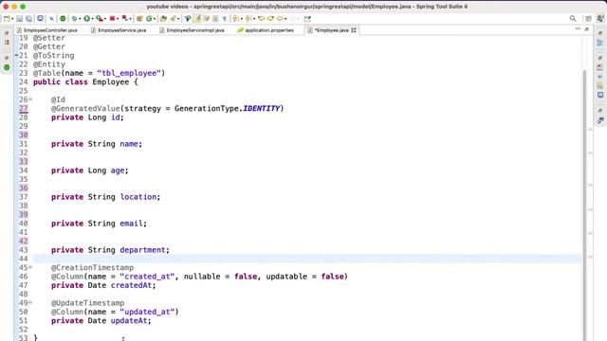This screenshot has width=607, height=341.
Task: Click the "created_at" string literal
Action: [147, 277]
